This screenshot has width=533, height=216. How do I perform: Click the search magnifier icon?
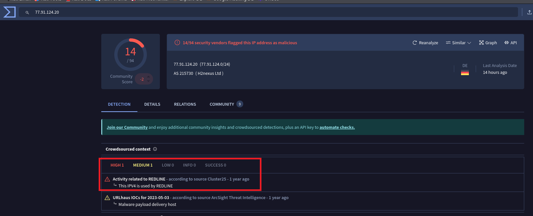tap(27, 12)
